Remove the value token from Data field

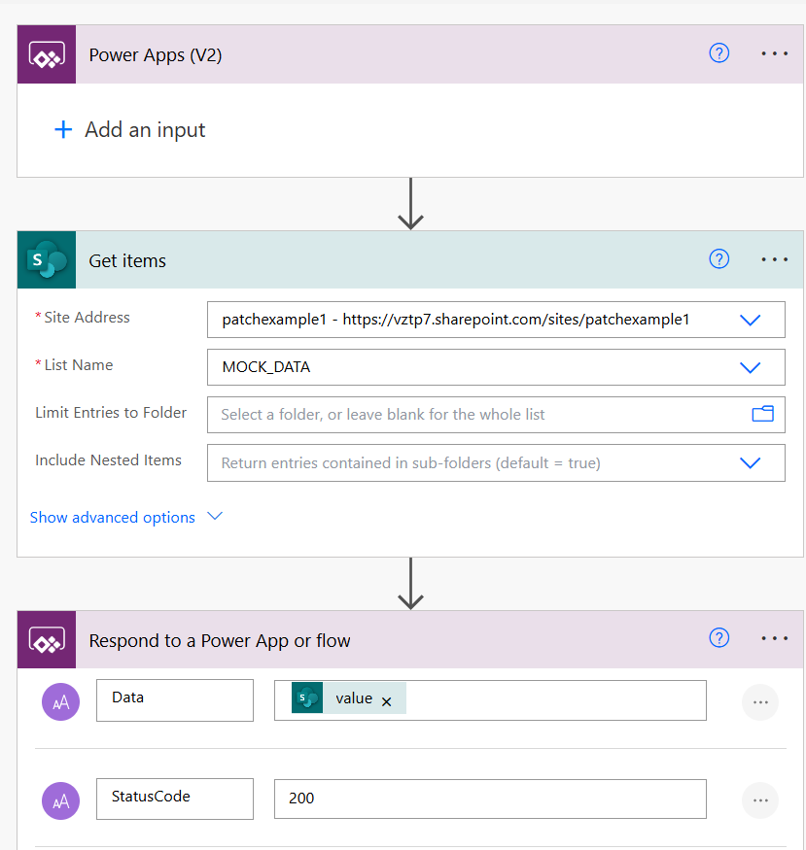tap(387, 701)
